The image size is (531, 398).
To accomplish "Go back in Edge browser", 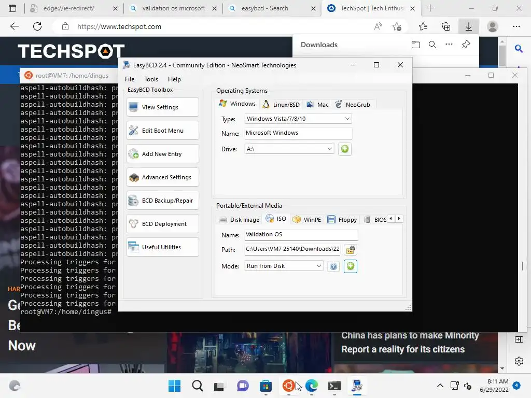I will 15,26.
